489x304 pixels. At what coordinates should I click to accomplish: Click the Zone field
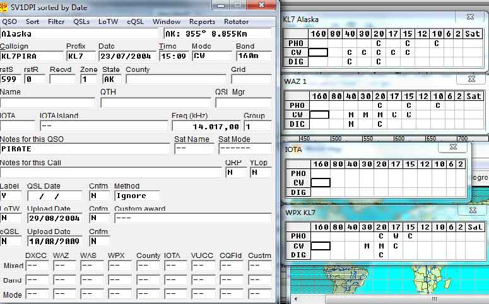[88, 79]
